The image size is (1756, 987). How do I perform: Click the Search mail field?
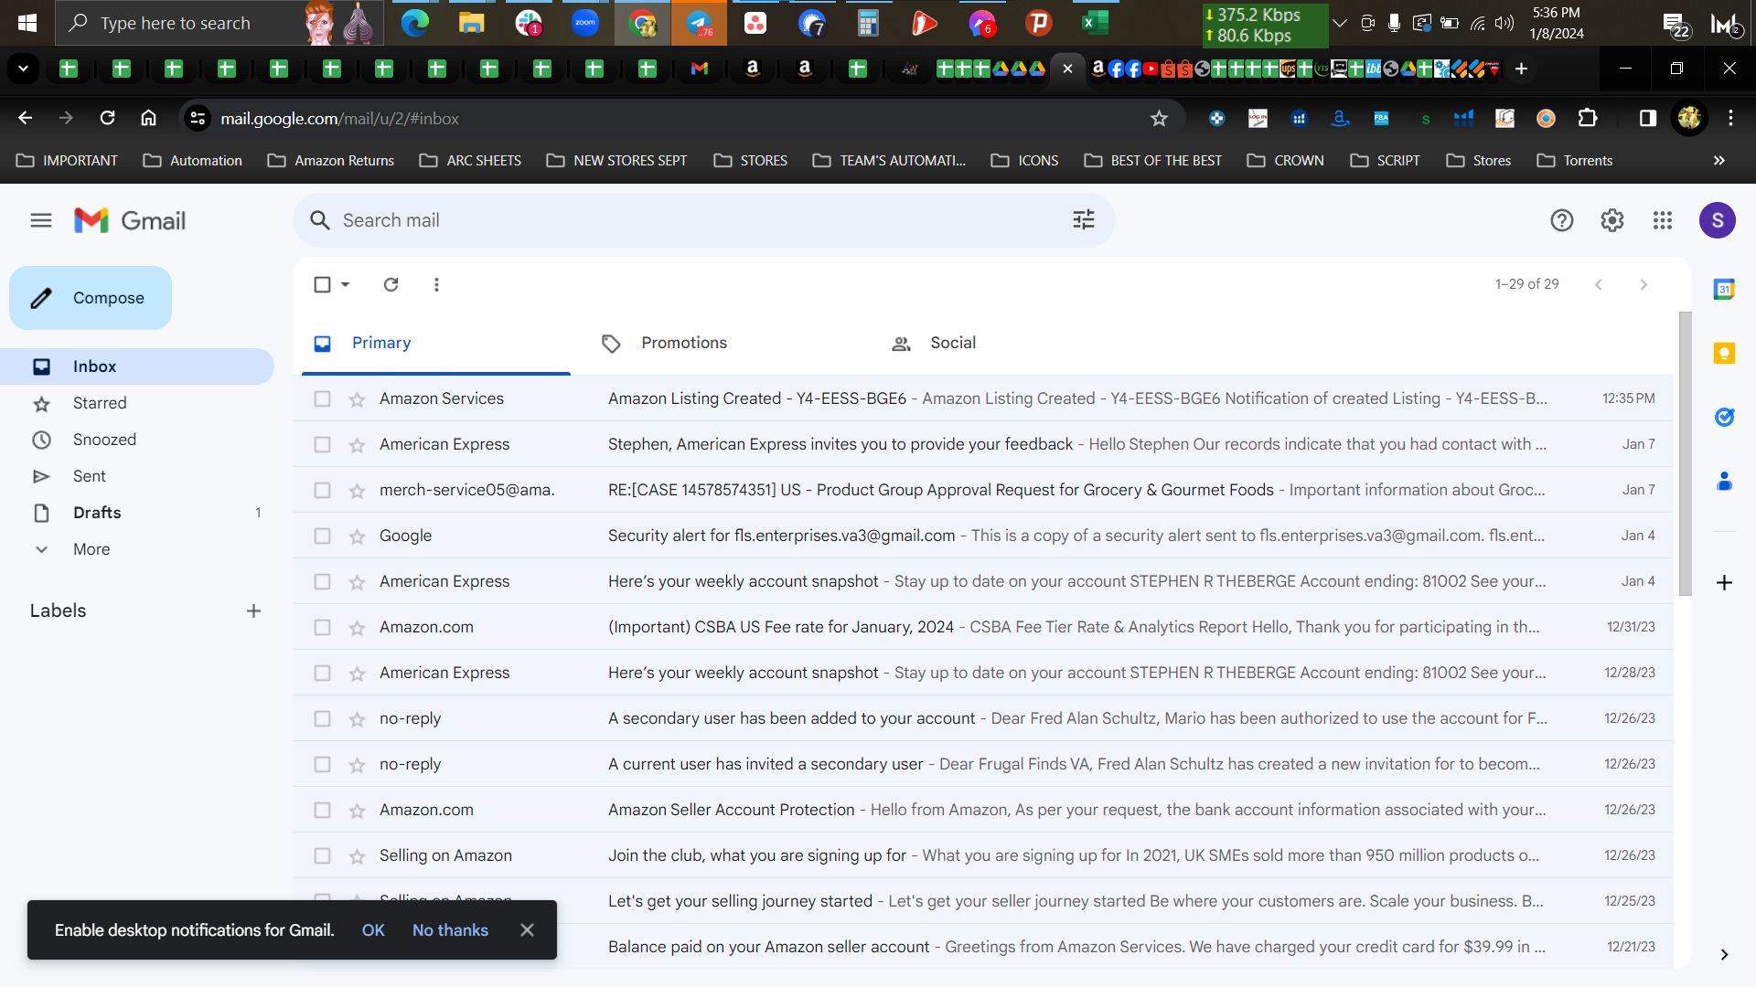pos(704,220)
